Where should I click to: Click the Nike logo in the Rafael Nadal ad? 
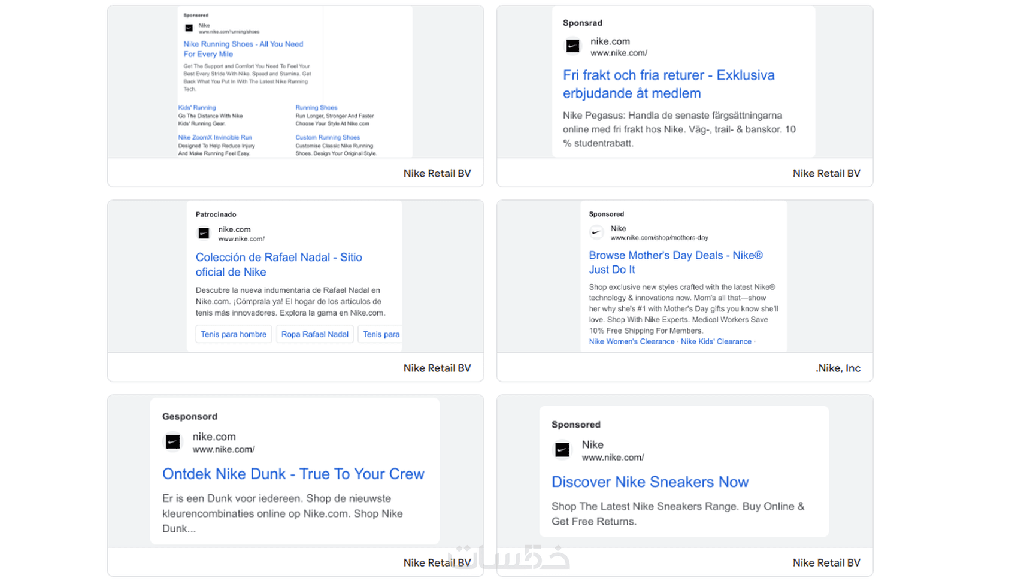(x=204, y=233)
